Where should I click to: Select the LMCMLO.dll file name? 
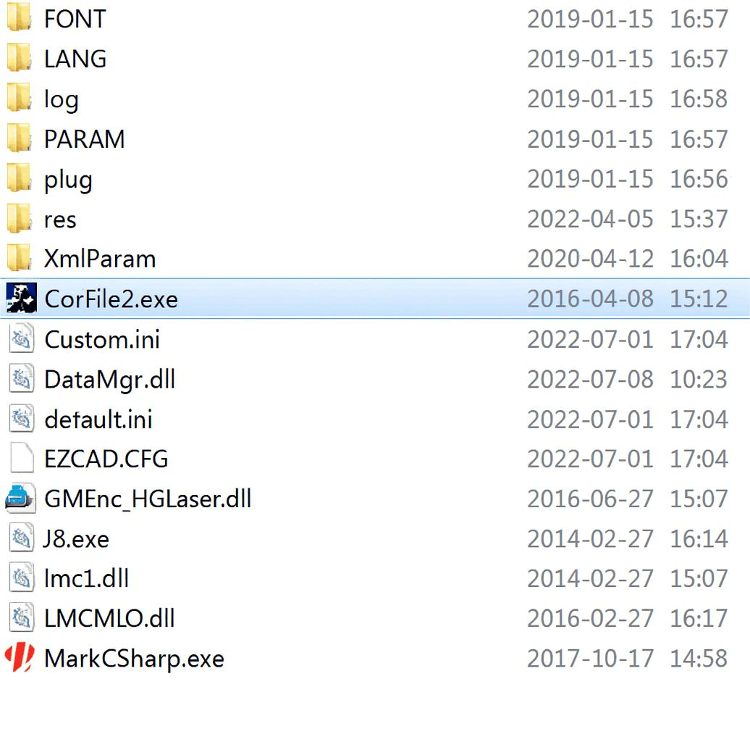pyautogui.click(x=109, y=618)
